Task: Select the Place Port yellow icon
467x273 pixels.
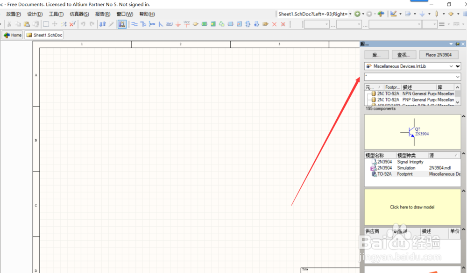Action: tap(265, 24)
